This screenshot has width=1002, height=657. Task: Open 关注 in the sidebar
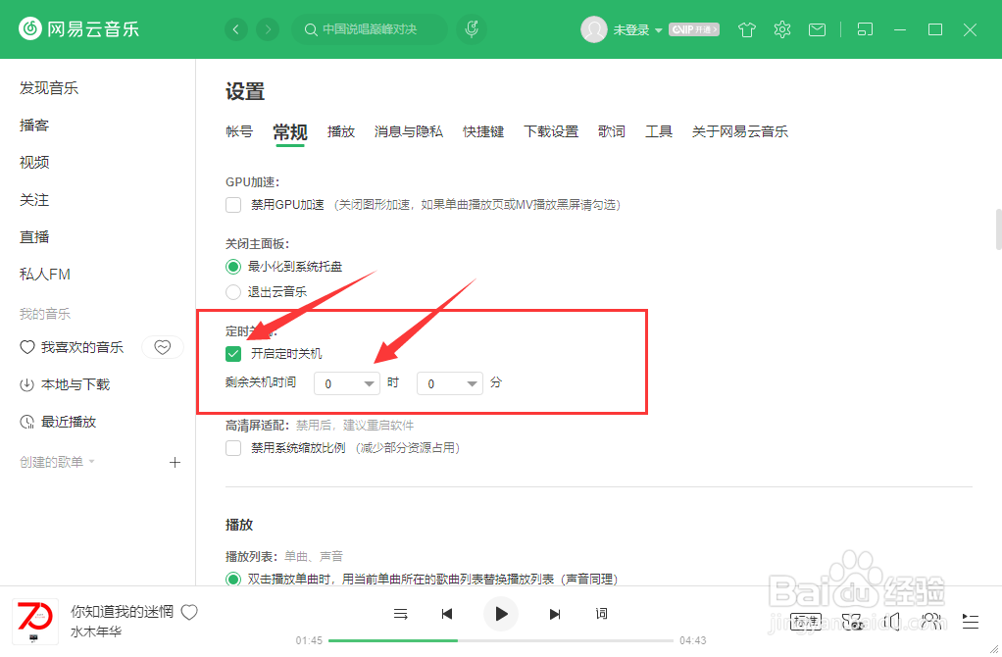click(34, 200)
